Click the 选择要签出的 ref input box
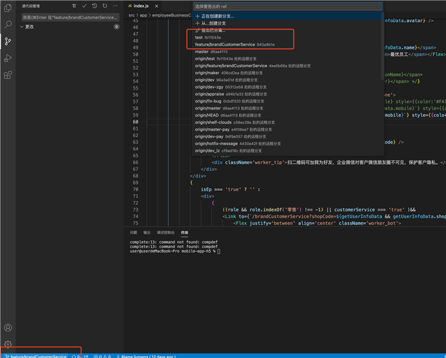 pos(287,6)
